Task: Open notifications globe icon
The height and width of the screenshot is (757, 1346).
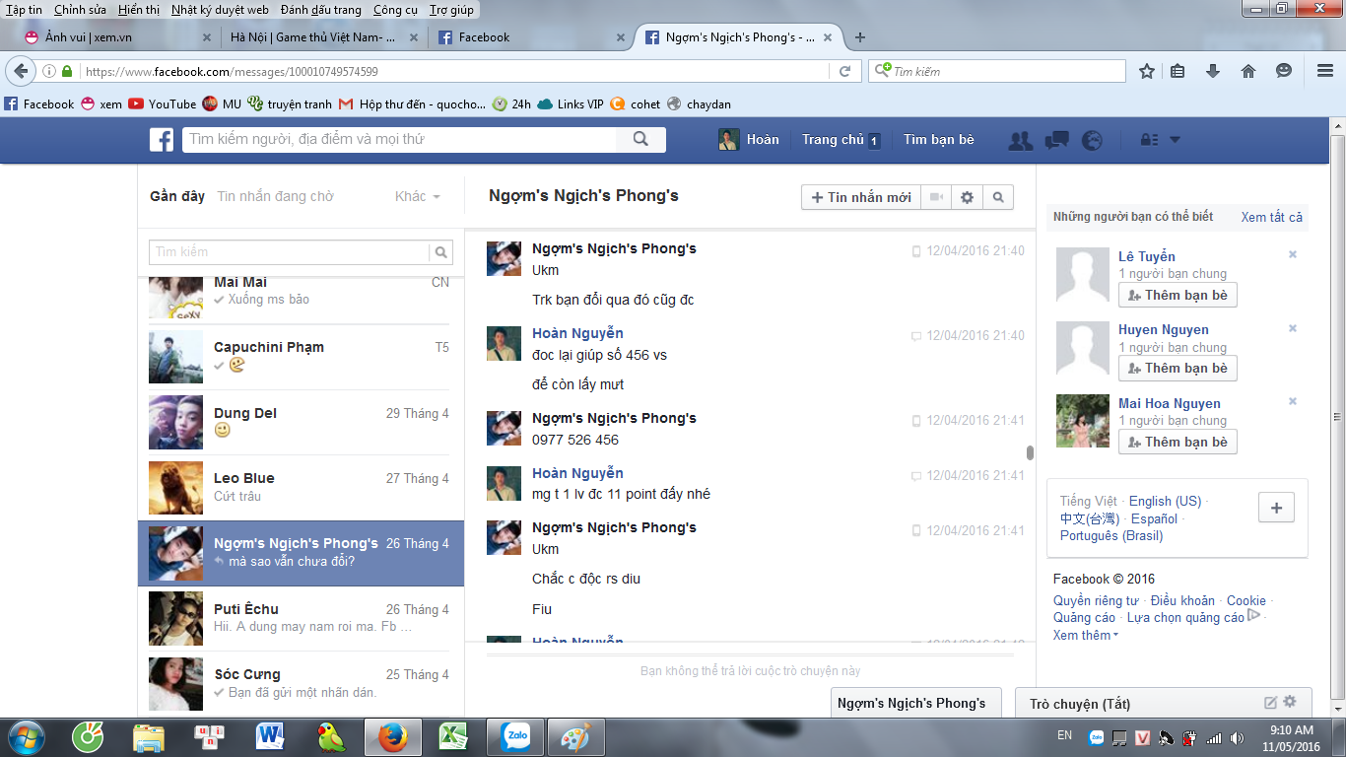Action: click(x=1092, y=140)
